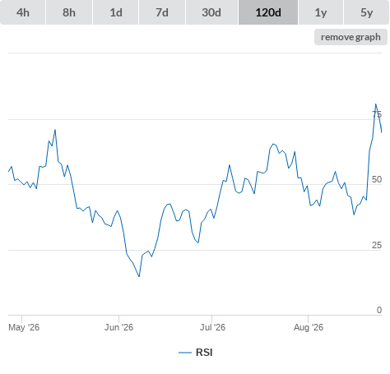Click the Jun '26 axis label

point(118,327)
